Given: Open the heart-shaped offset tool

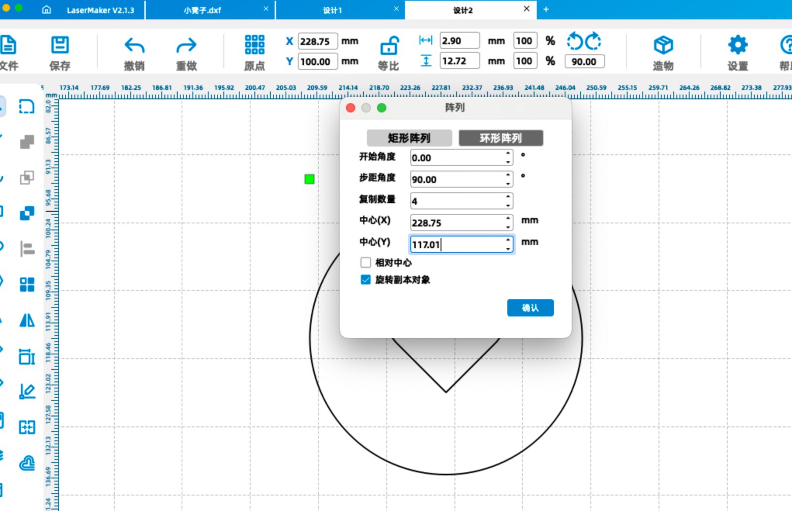Looking at the screenshot, I should point(27,463).
